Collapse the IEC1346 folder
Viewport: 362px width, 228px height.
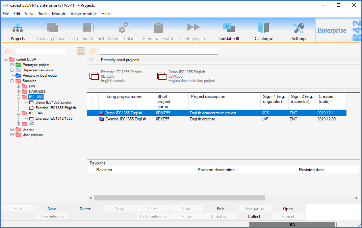tap(19, 113)
